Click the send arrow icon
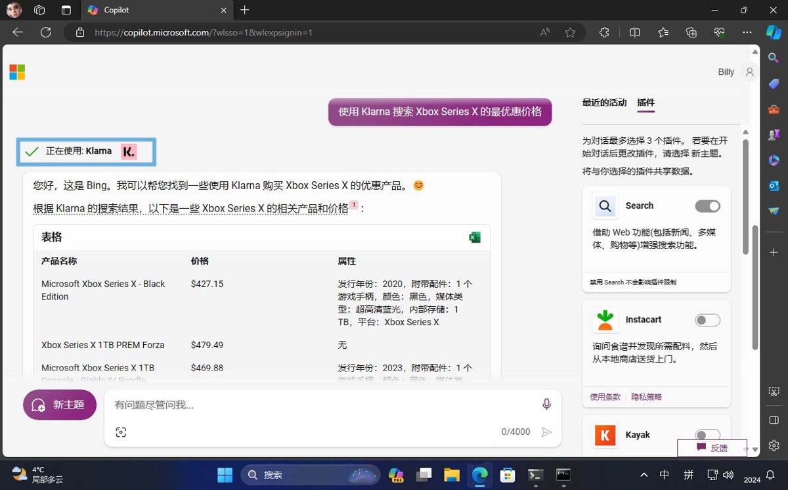788x490 pixels. (x=546, y=432)
